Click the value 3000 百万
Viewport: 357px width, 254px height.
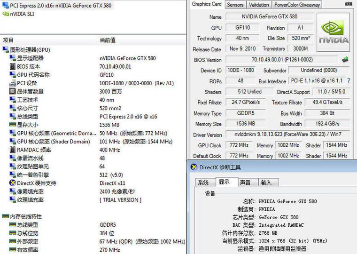tap(111, 91)
